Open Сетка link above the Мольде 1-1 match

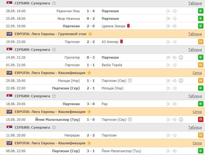197,73
